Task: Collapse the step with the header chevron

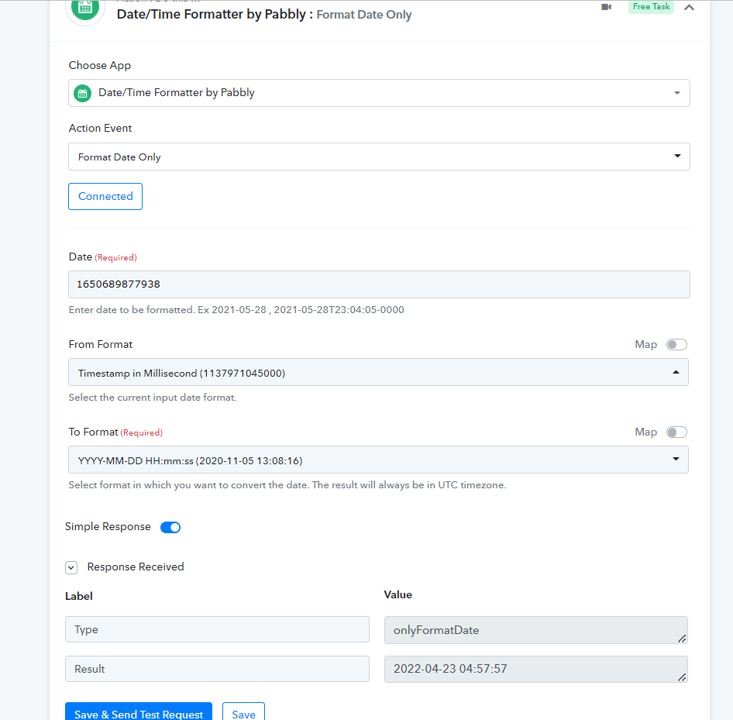Action: [689, 8]
